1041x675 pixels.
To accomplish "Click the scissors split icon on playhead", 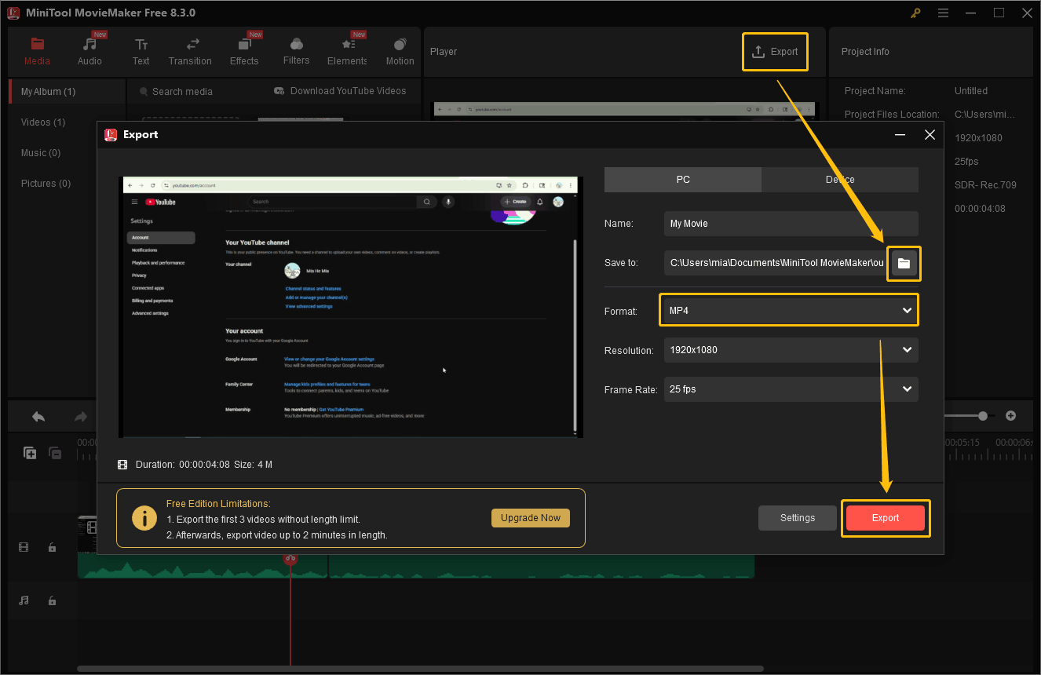I will coord(290,558).
